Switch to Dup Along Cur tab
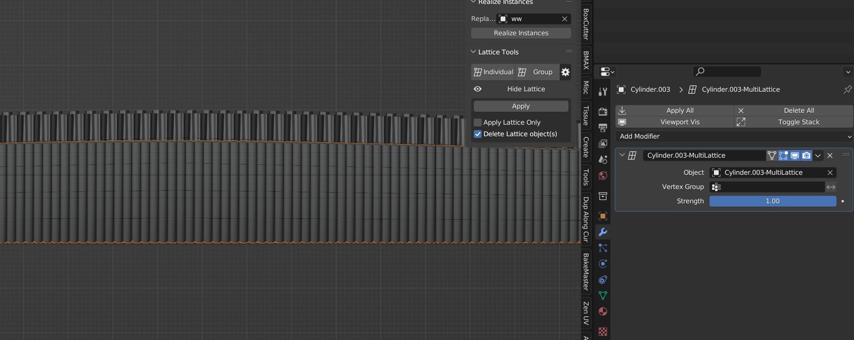The width and height of the screenshot is (854, 340). tap(586, 219)
